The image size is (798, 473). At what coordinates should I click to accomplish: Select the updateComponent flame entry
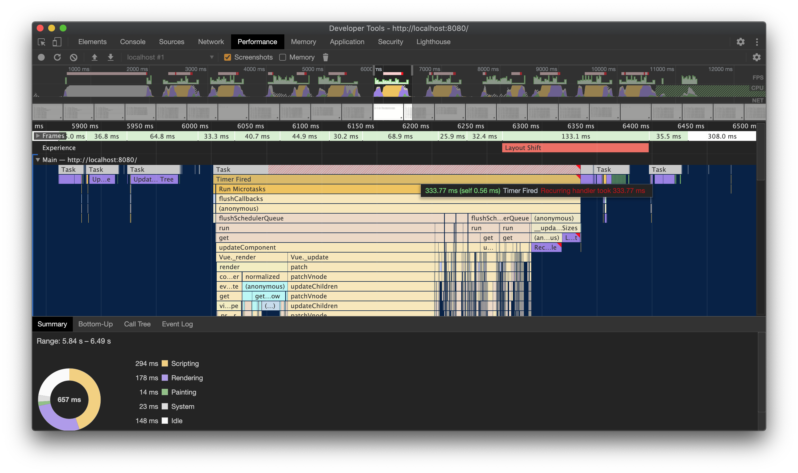(x=325, y=247)
